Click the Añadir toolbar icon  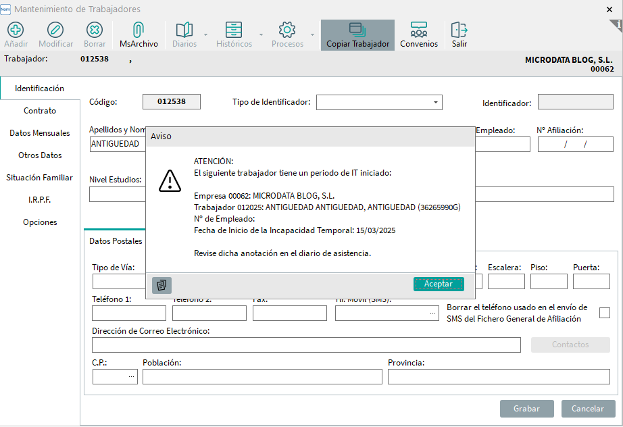tap(16, 30)
